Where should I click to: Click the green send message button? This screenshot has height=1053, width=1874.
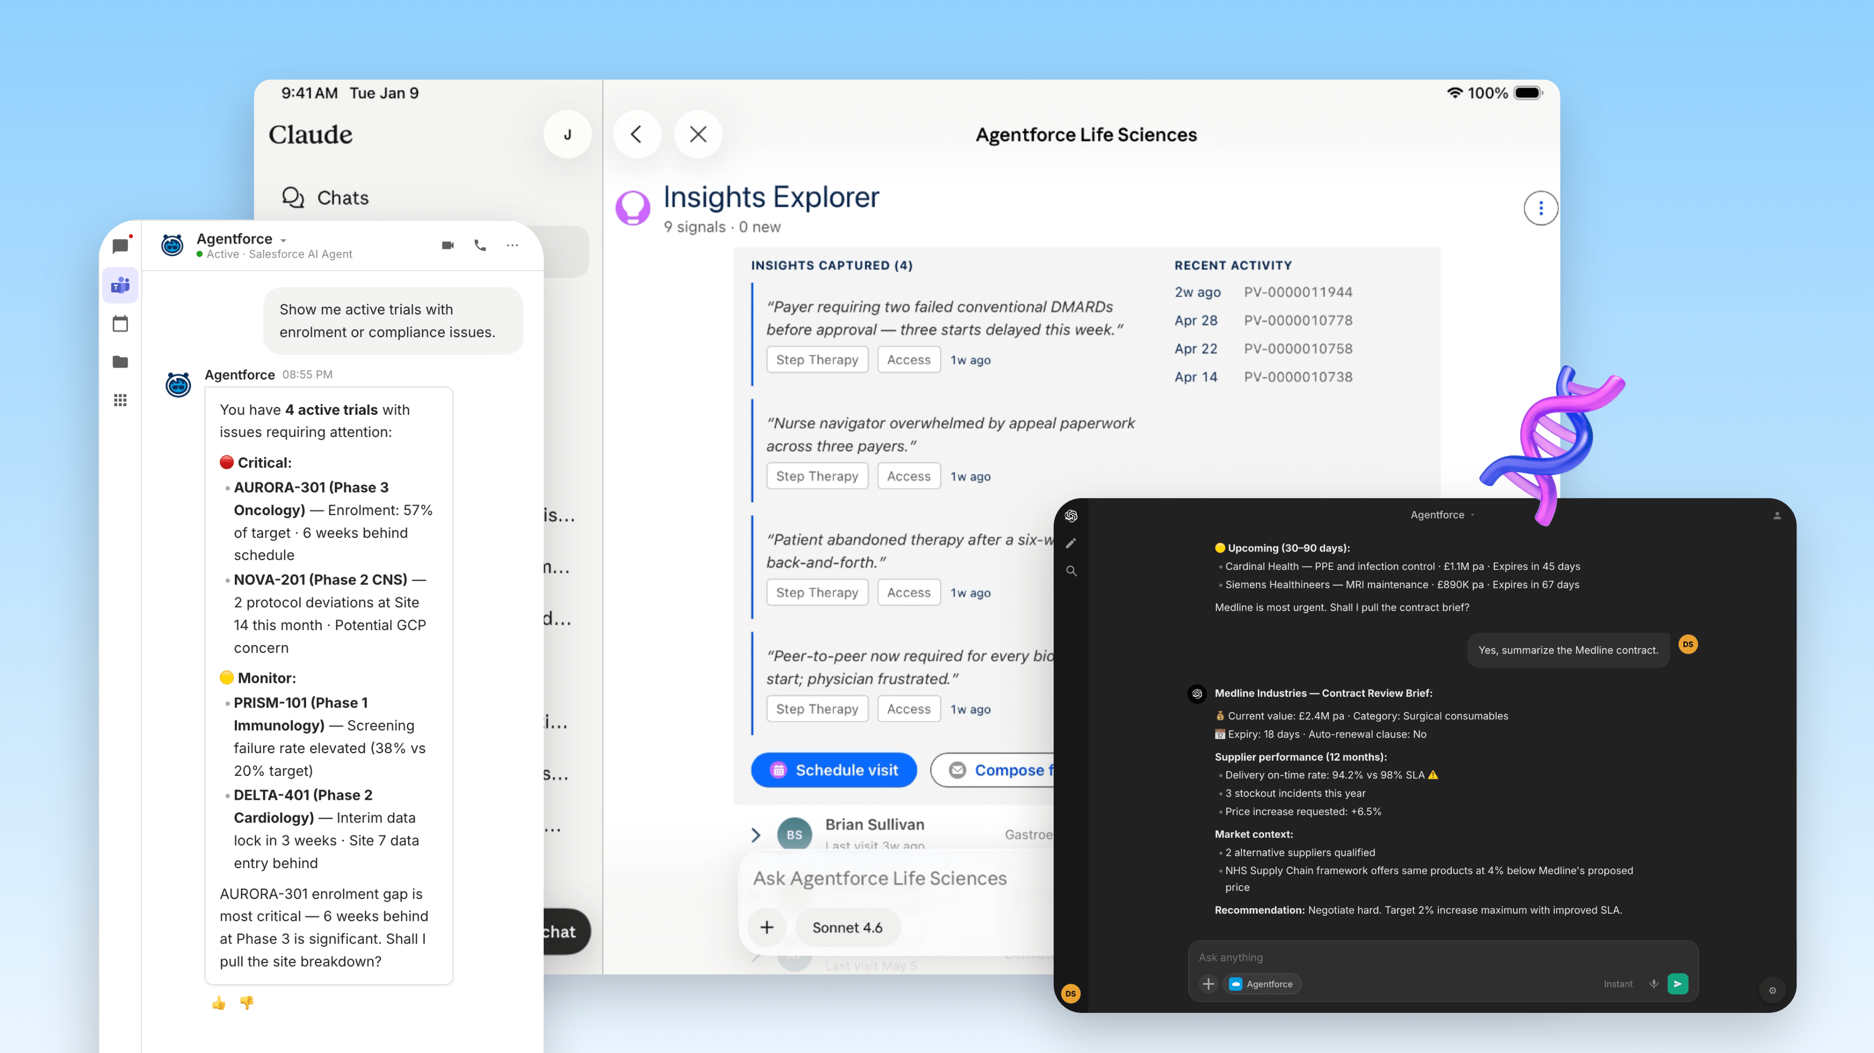tap(1678, 984)
